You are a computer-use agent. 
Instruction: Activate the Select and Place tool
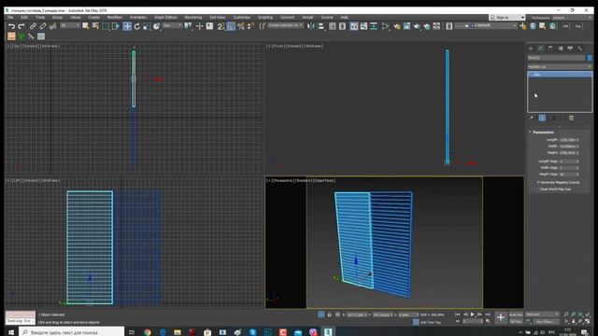[x=156, y=26]
